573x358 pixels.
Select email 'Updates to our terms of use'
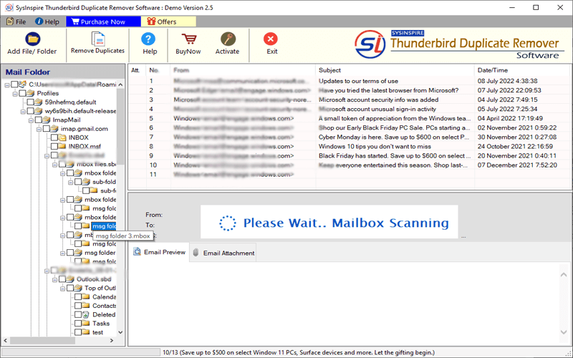(358, 81)
